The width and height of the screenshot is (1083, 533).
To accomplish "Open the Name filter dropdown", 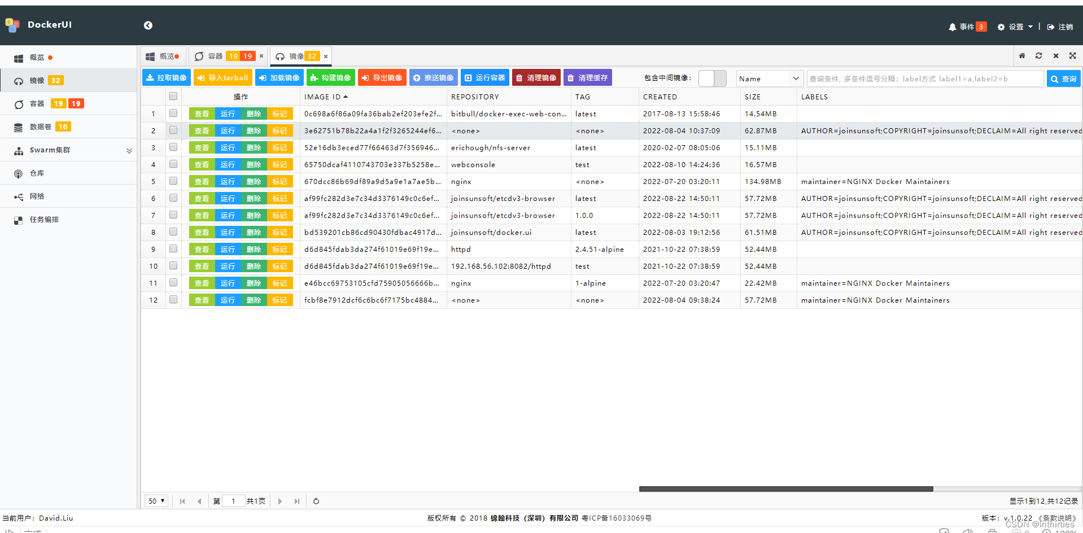I will (770, 78).
